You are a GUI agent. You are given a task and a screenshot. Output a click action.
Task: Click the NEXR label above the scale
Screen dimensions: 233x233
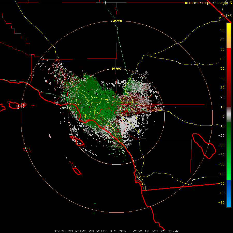pyautogui.click(x=228, y=16)
